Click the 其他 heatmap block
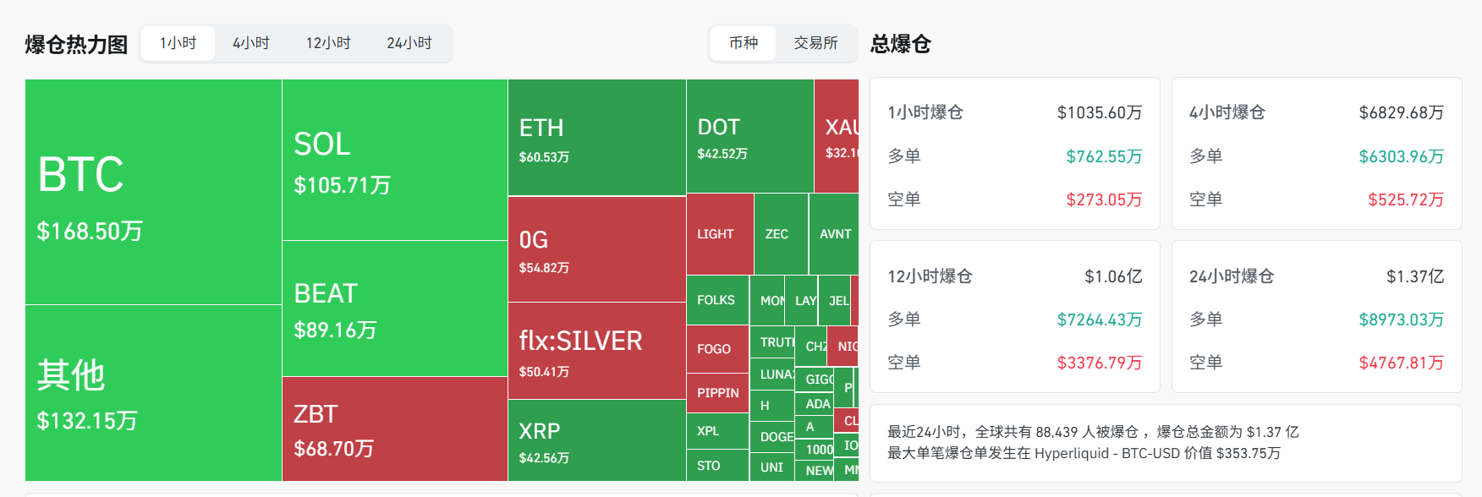This screenshot has width=1482, height=497. pos(153,393)
